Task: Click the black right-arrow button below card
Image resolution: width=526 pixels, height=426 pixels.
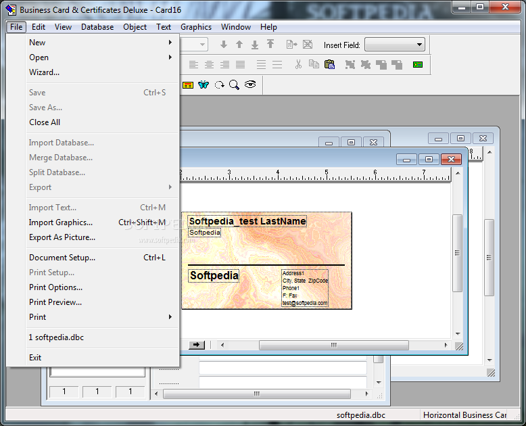Action: coord(197,345)
